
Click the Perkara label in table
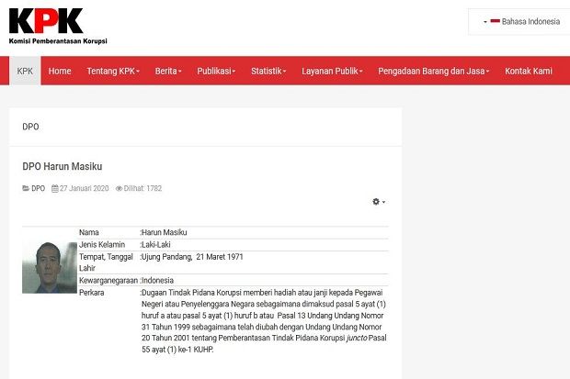92,293
